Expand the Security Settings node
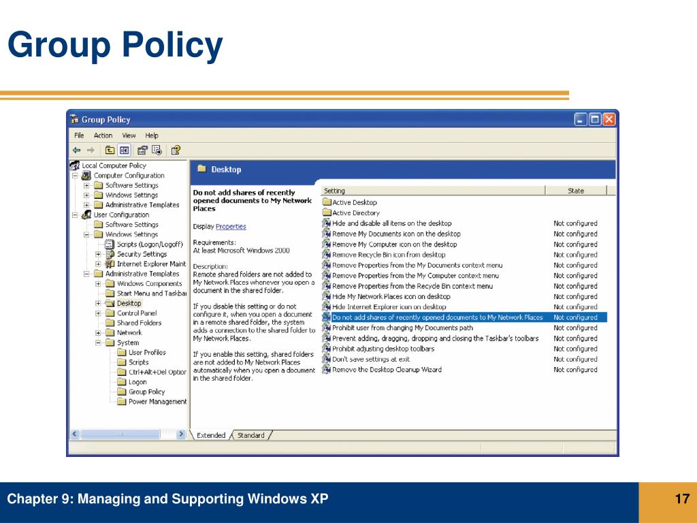 pyautogui.click(x=98, y=255)
